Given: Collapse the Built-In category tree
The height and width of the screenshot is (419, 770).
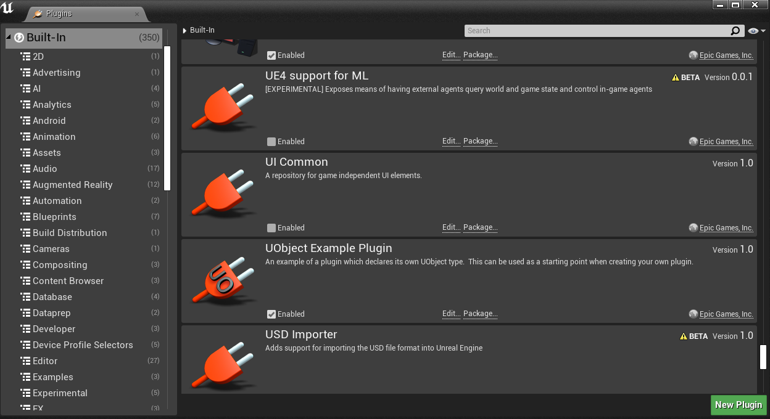Looking at the screenshot, I should point(9,38).
